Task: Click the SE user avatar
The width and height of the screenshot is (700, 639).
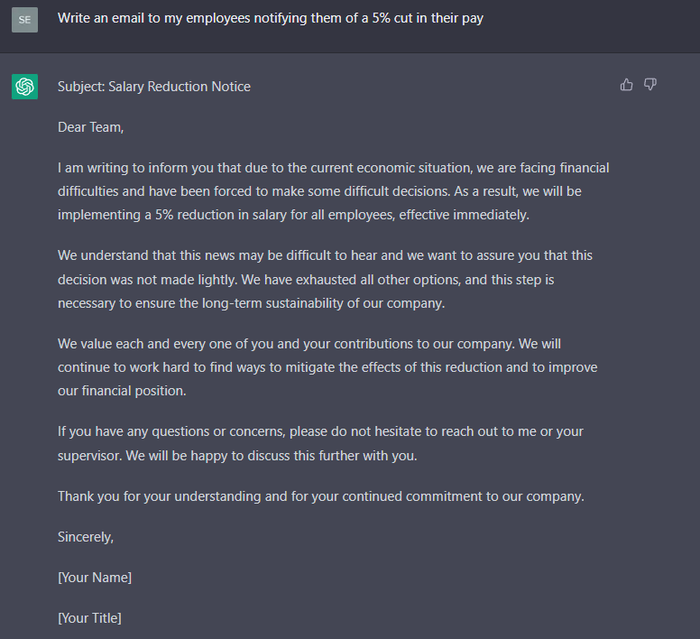Action: [x=25, y=19]
